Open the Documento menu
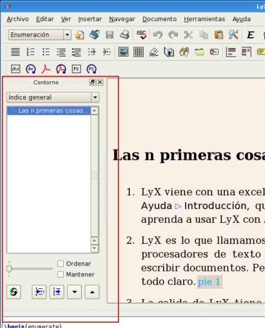 (x=159, y=19)
